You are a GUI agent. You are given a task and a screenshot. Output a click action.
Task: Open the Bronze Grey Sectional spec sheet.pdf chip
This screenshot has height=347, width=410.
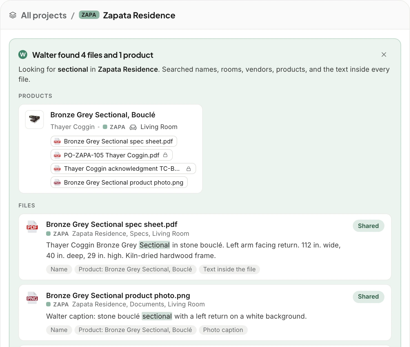114,141
